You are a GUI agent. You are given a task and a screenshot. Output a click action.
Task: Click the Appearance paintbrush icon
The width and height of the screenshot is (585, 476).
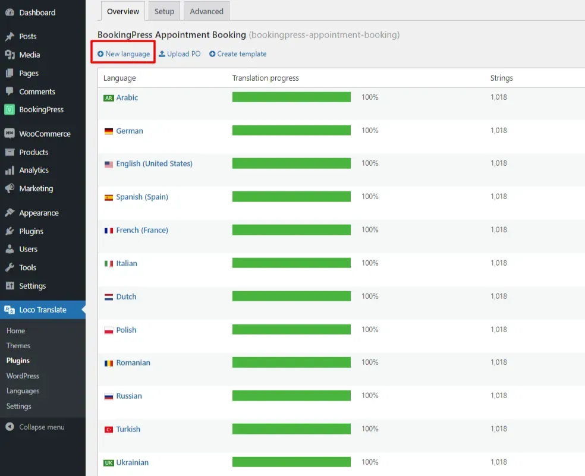click(10, 213)
